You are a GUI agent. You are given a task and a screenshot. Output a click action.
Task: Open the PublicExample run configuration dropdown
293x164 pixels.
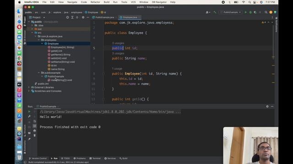231,12
